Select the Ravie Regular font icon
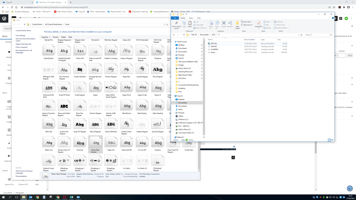This screenshot has height=200, width=356. 158,69
